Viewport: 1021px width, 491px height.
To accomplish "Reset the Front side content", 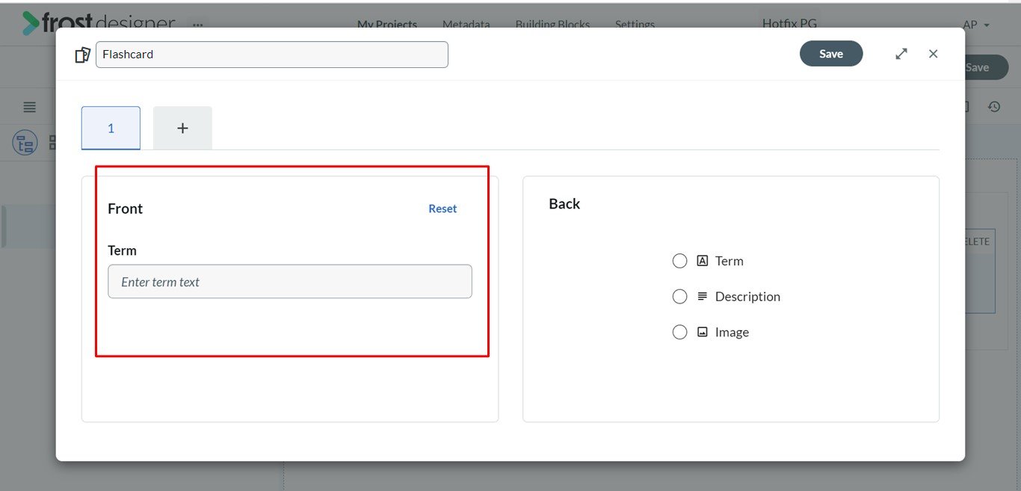I will coord(442,209).
